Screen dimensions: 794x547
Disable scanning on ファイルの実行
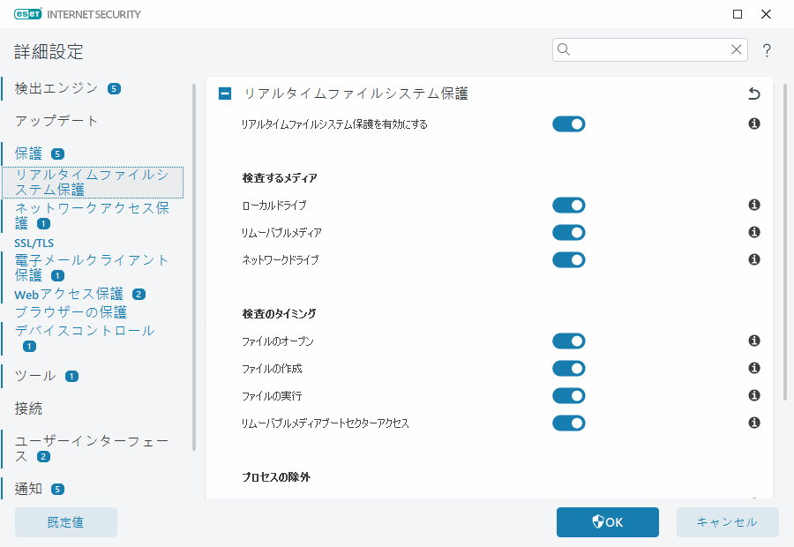pos(569,395)
